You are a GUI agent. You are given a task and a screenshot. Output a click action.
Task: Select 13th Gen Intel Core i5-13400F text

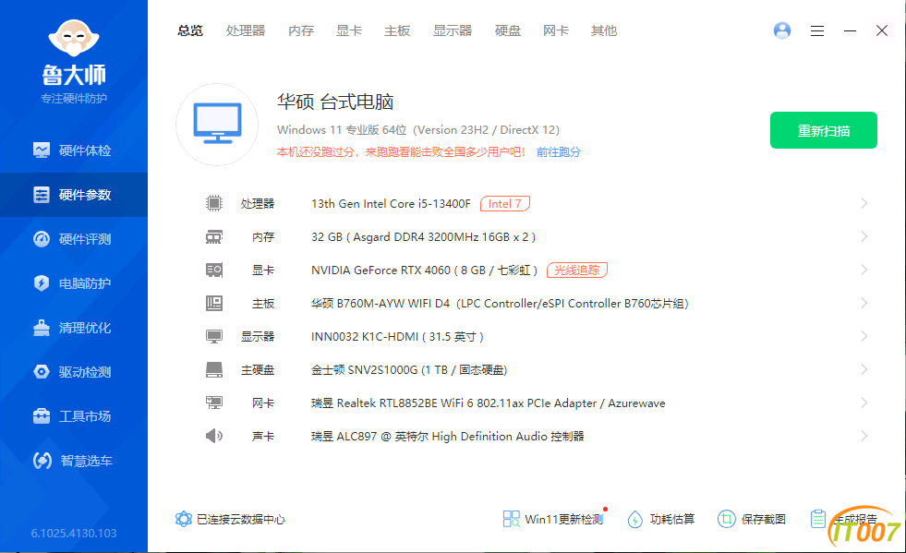(x=392, y=203)
